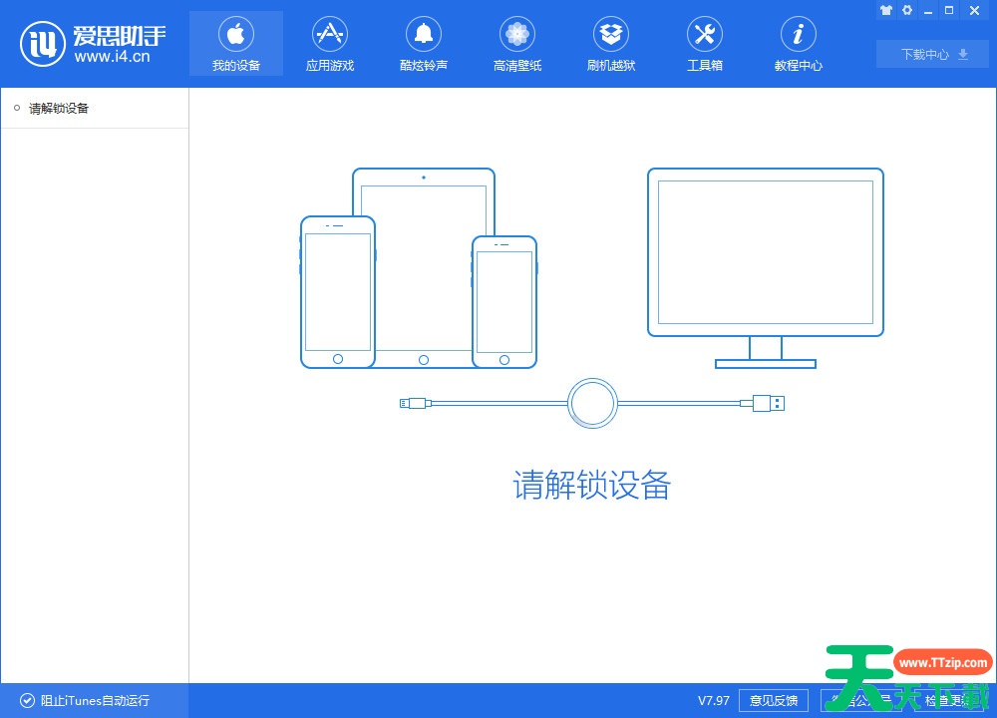The height and width of the screenshot is (718, 997).
Task: Open the 工具箱 toolbox
Action: point(704,45)
